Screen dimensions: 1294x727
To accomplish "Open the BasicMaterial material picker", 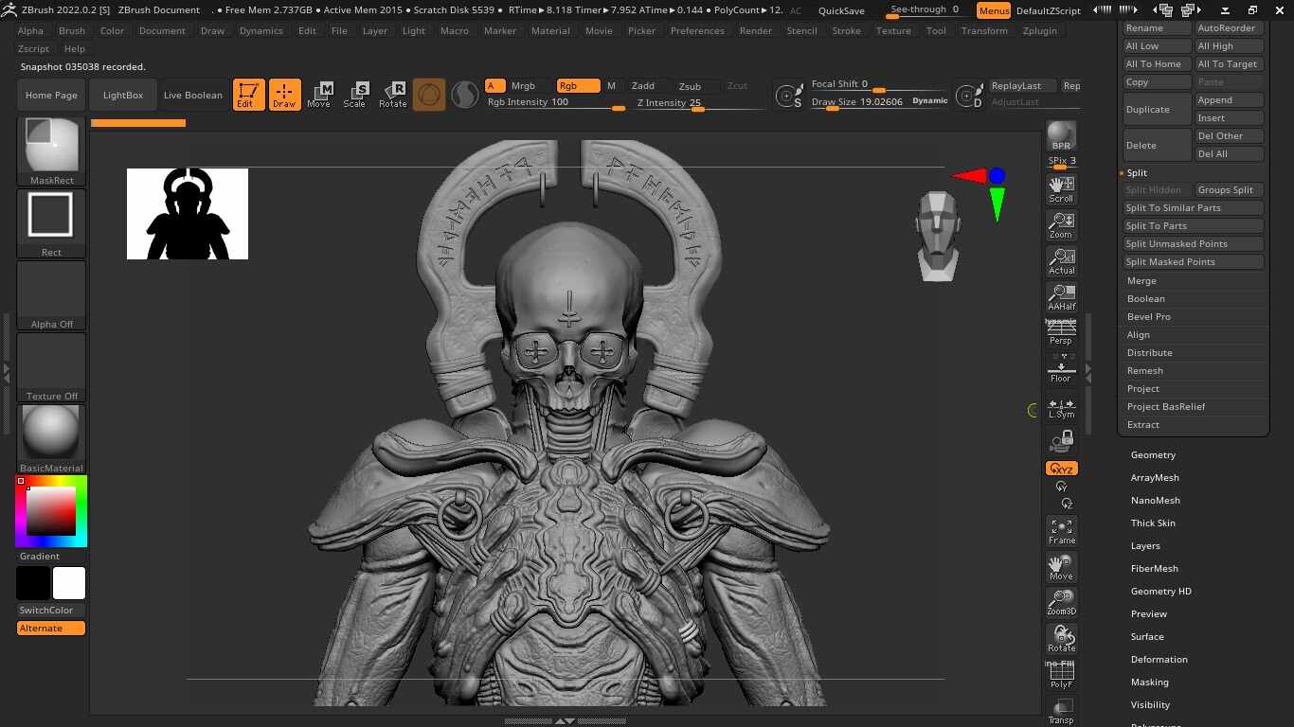I will point(51,439).
